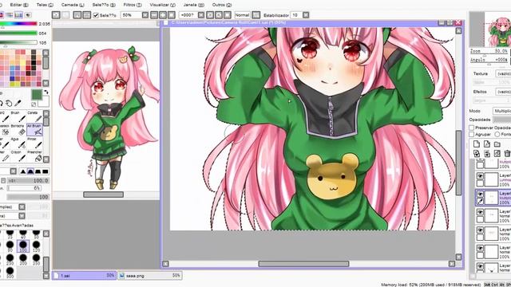Create a new layer folder

pos(497,144)
